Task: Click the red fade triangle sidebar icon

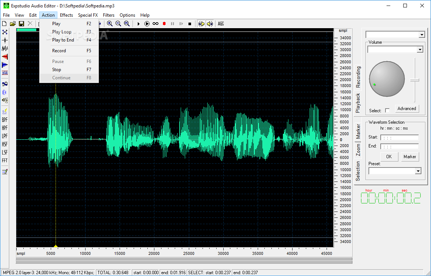Action: click(x=5, y=57)
